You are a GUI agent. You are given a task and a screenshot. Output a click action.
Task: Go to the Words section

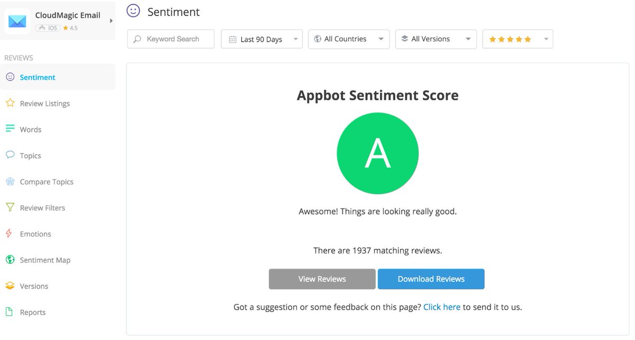(31, 129)
